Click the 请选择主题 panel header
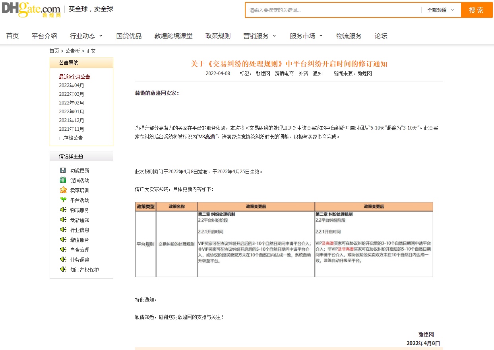The width and height of the screenshot is (494, 350). click(81, 156)
